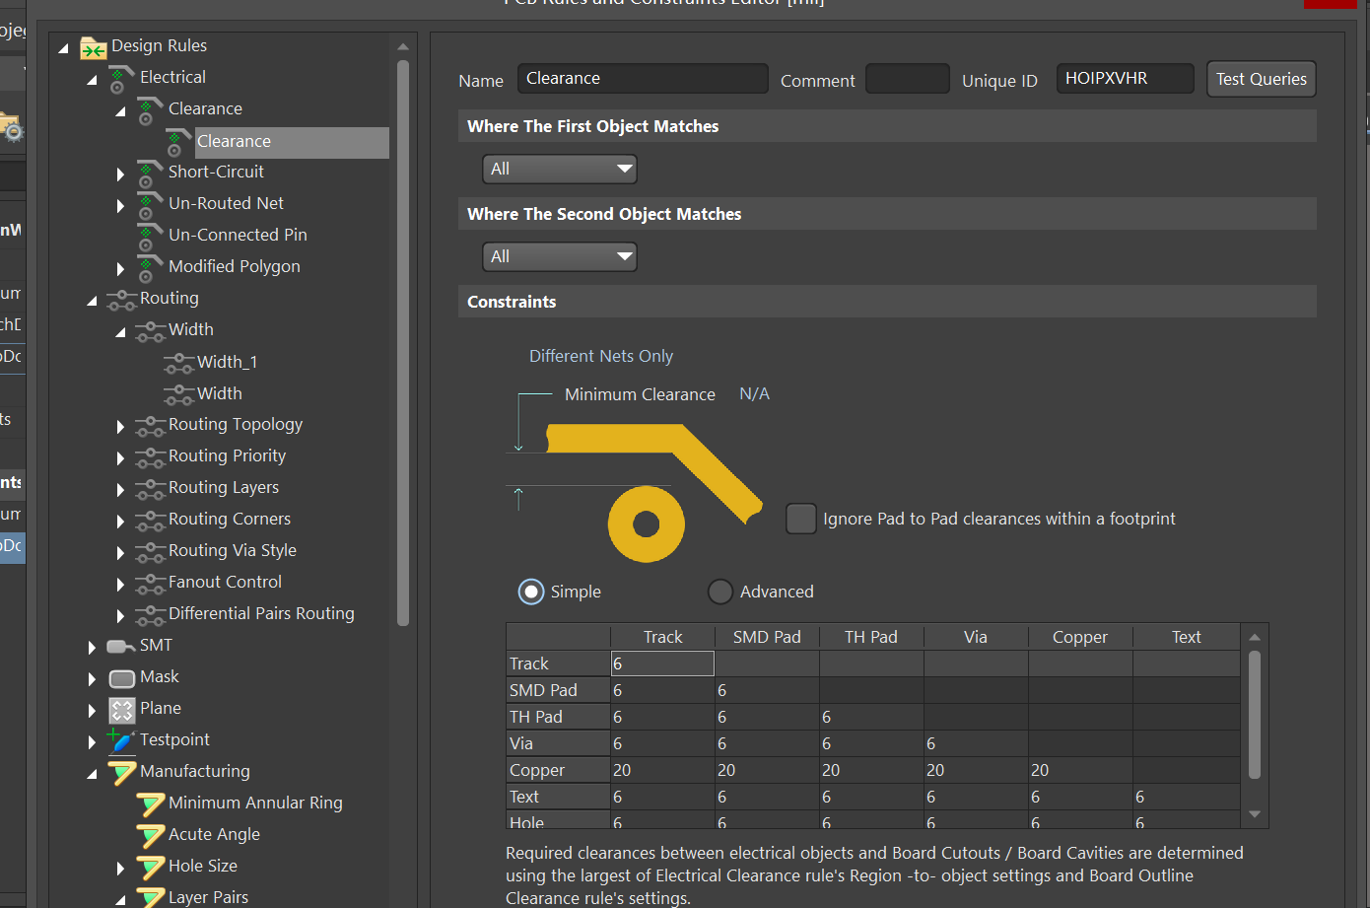Image resolution: width=1370 pixels, height=908 pixels.
Task: Expand the Short-Circuit tree node
Action: (120, 175)
